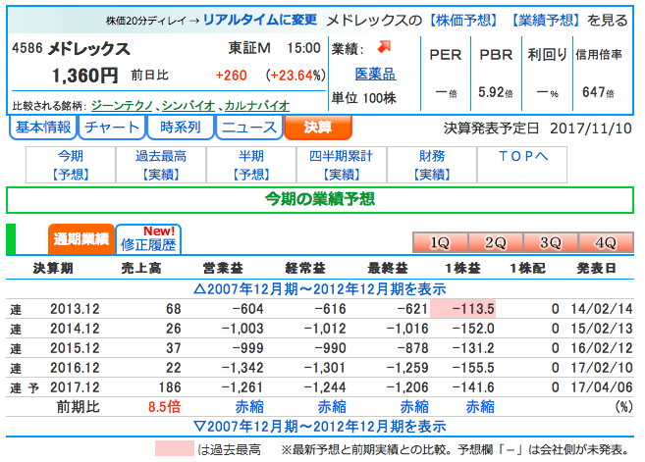The image size is (645, 462).
Task: Open compared stock ジーンテクノ
Action: click(122, 106)
